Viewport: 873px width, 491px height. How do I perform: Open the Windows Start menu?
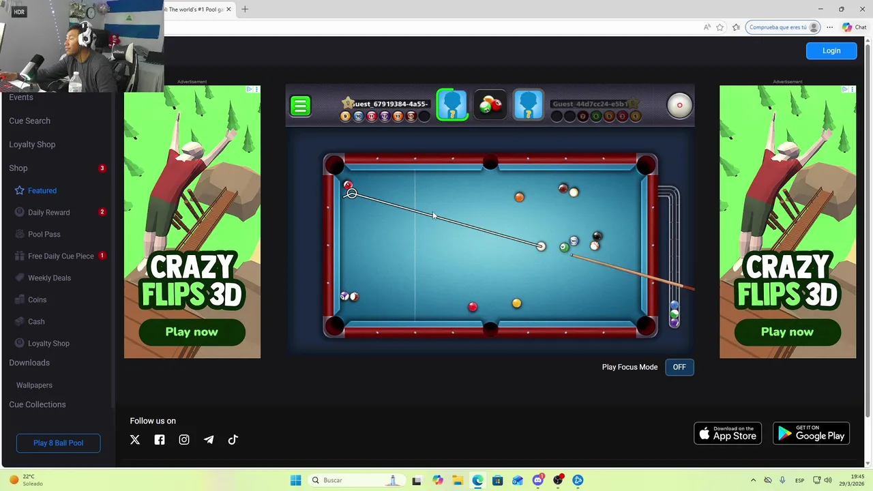click(x=295, y=480)
